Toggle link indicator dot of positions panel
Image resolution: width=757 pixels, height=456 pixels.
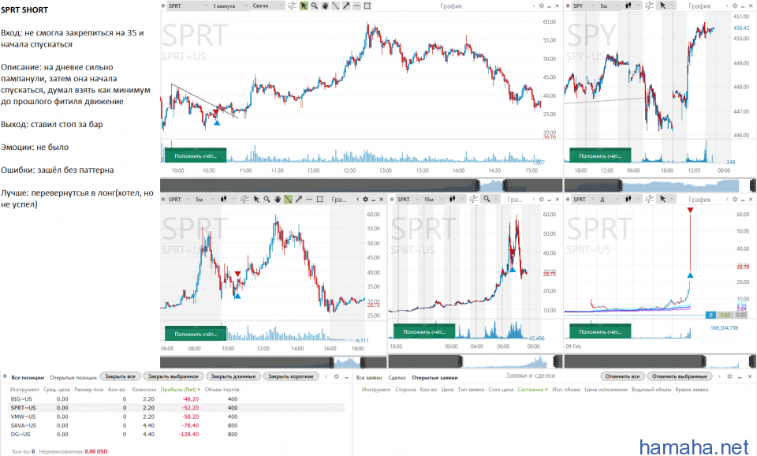pos(5,376)
